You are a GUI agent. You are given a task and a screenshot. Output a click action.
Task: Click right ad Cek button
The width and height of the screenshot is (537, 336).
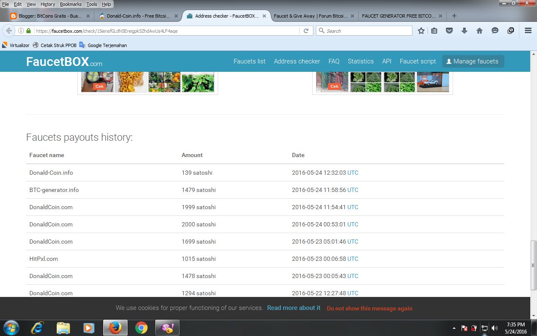334,86
